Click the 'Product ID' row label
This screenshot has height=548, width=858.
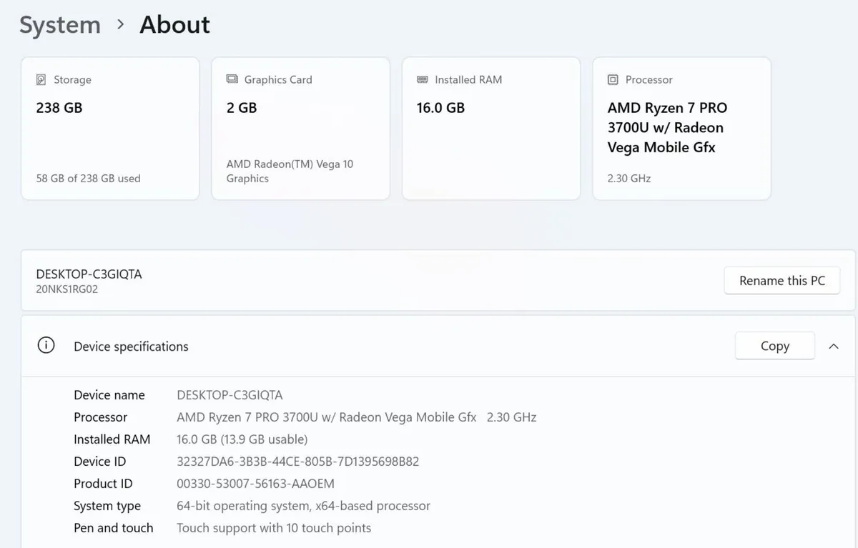[103, 484]
